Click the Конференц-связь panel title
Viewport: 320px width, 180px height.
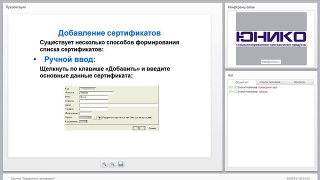pyautogui.click(x=241, y=7)
